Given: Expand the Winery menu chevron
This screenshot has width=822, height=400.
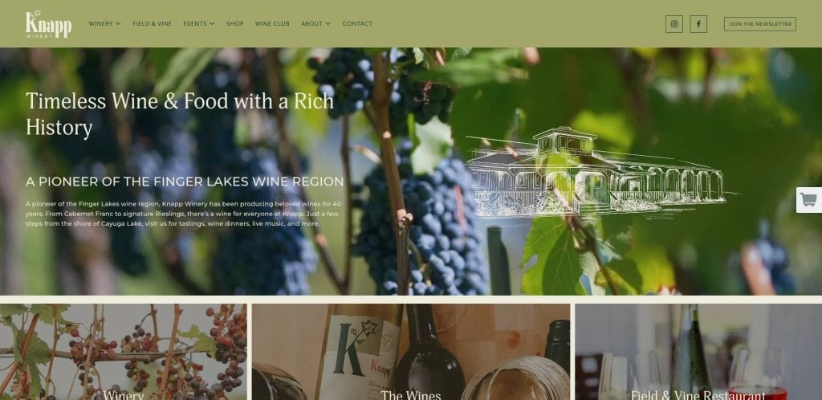Looking at the screenshot, I should pyautogui.click(x=119, y=23).
